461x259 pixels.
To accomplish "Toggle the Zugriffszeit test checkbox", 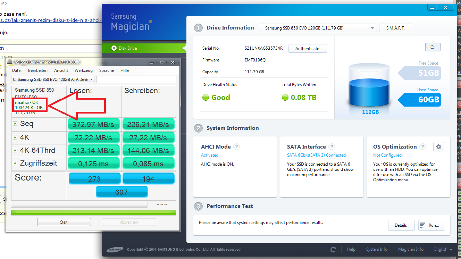I will (15, 163).
